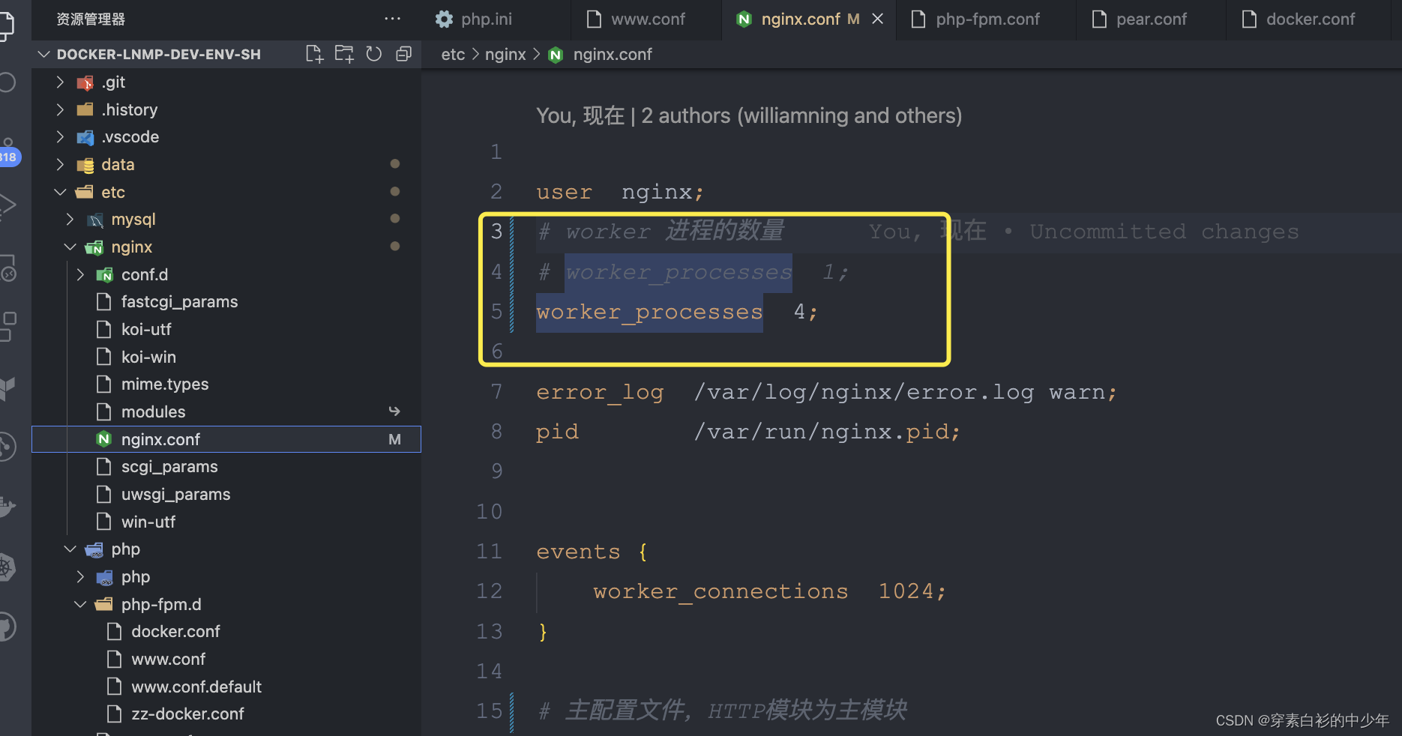Click the etc breadcrumb segment
The image size is (1402, 736).
pos(453,55)
